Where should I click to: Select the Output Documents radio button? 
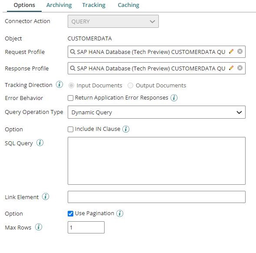tap(130, 85)
